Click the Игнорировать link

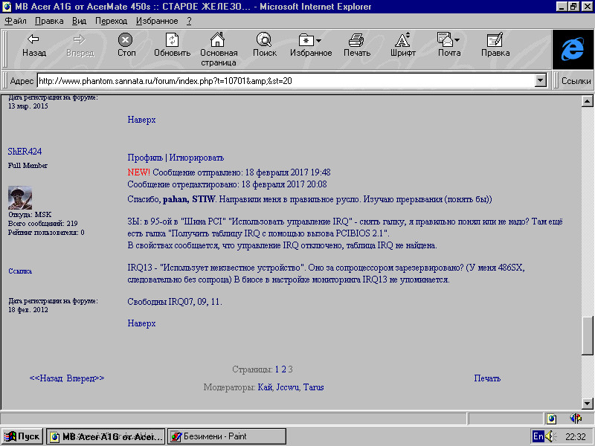tap(196, 158)
